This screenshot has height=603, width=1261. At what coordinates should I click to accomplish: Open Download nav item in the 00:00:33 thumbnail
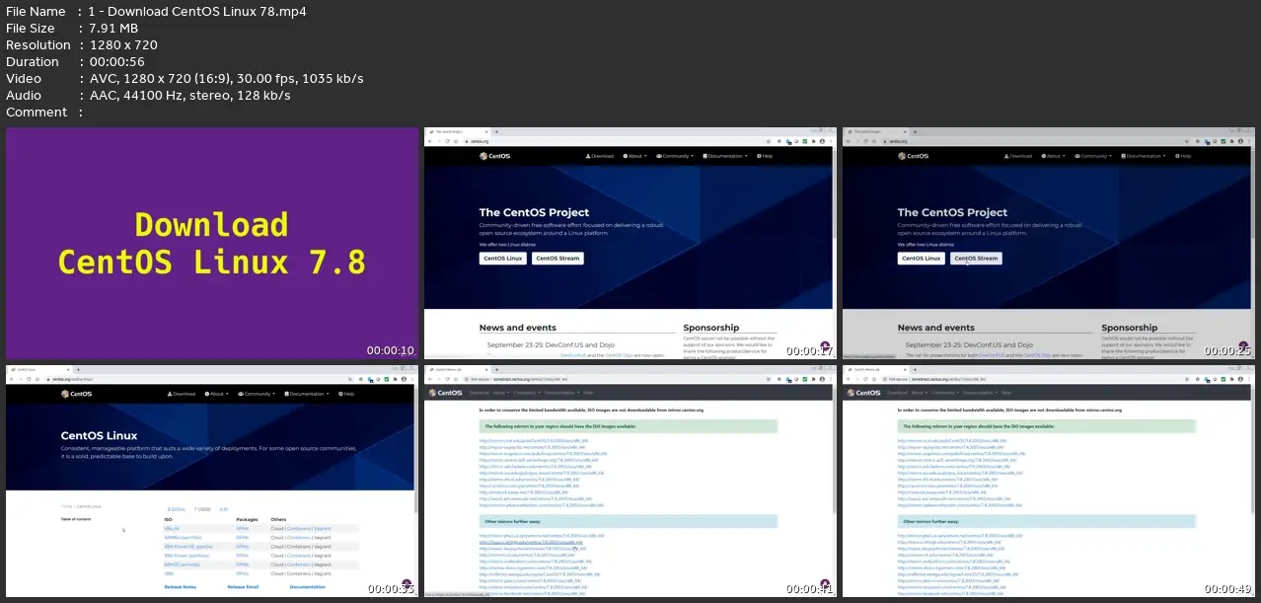point(182,394)
